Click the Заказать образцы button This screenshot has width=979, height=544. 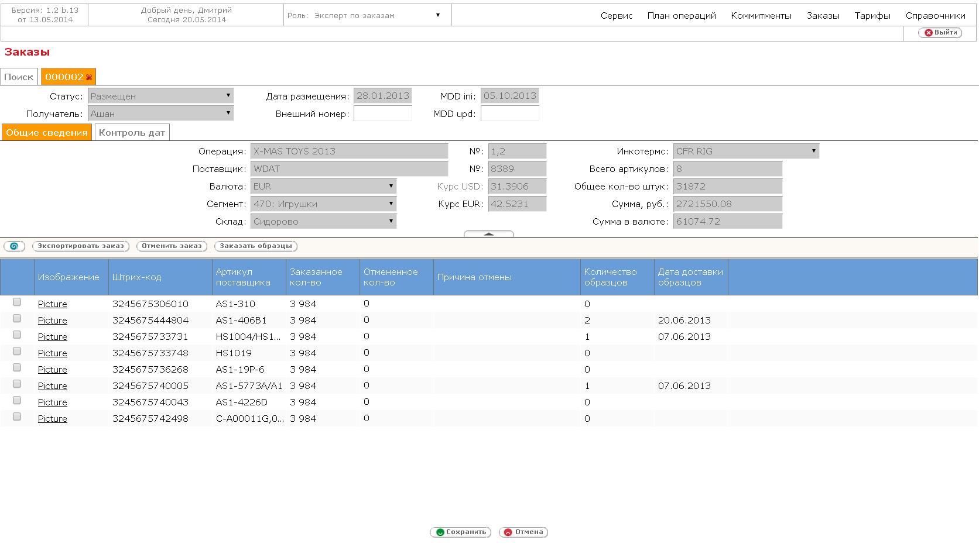click(256, 246)
